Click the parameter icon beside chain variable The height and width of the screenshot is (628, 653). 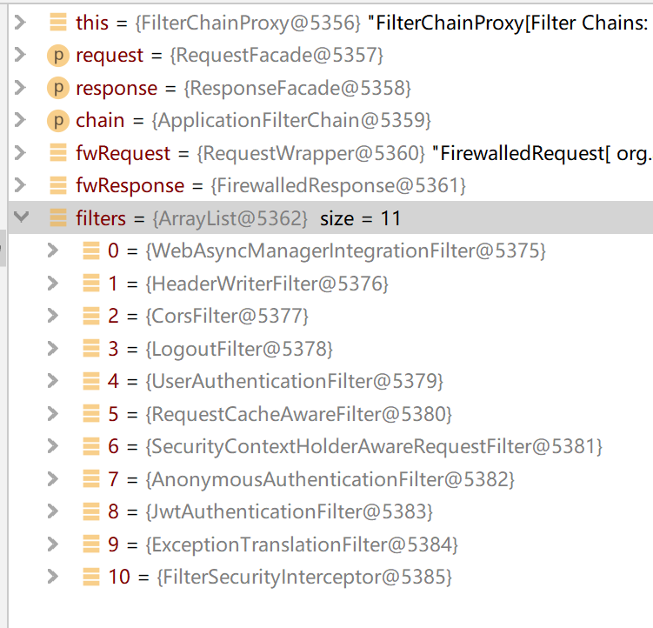pyautogui.click(x=58, y=120)
